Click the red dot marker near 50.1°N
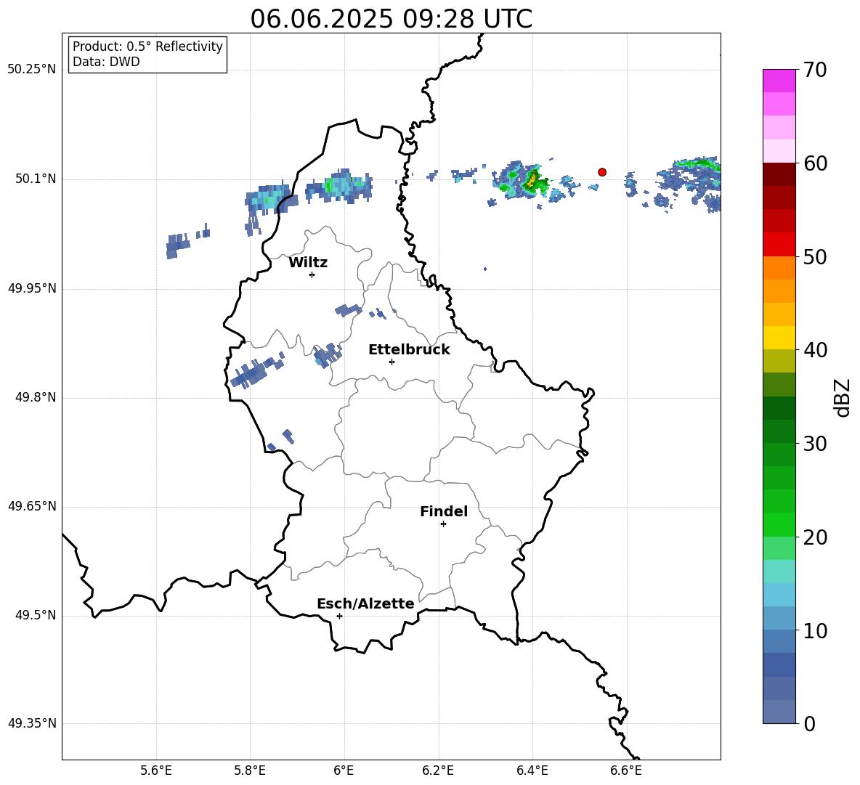The image size is (860, 785). point(601,172)
